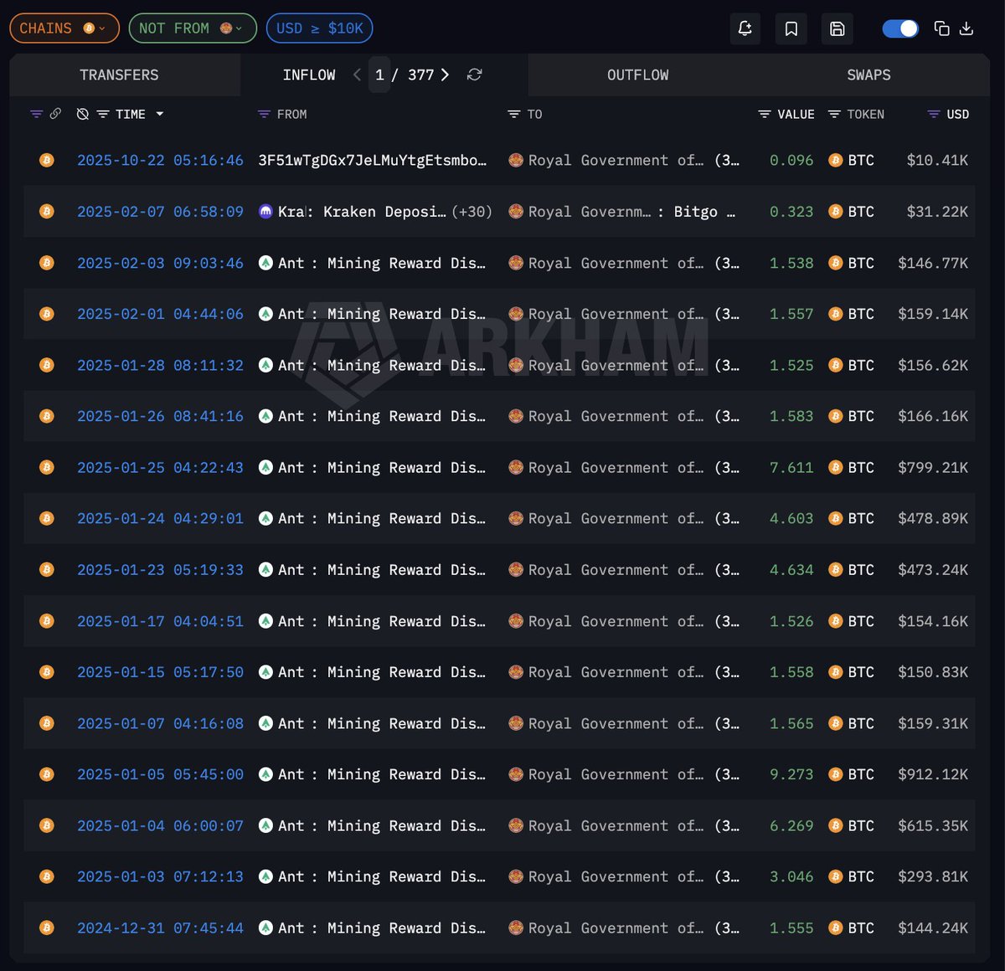Toggle the blue switch in header

click(x=900, y=28)
